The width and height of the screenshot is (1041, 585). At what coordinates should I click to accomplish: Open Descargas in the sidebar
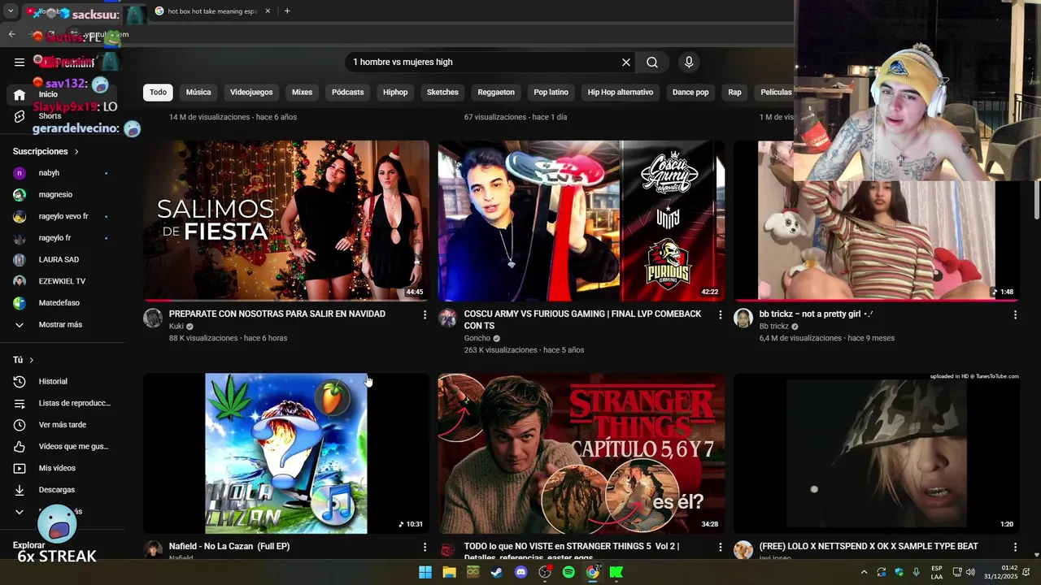(x=62, y=490)
